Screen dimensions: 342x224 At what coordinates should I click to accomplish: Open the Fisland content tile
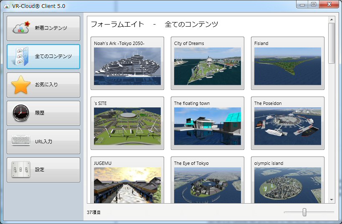(288, 66)
